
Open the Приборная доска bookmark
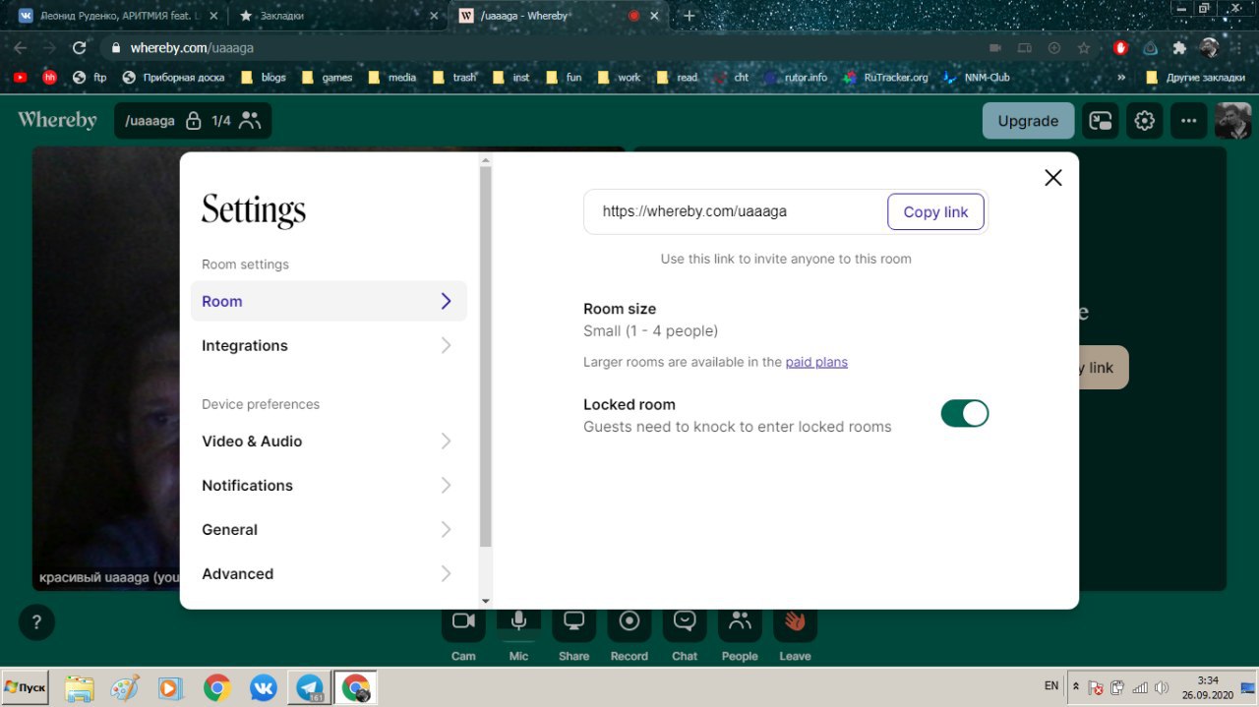tap(173, 77)
